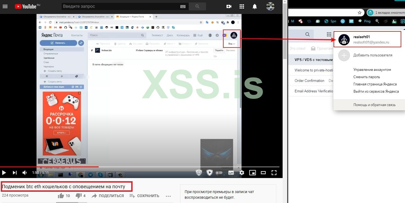This screenshot has height=203, width=405.
Task: Show YouTube notifications bell
Action: (255, 6)
